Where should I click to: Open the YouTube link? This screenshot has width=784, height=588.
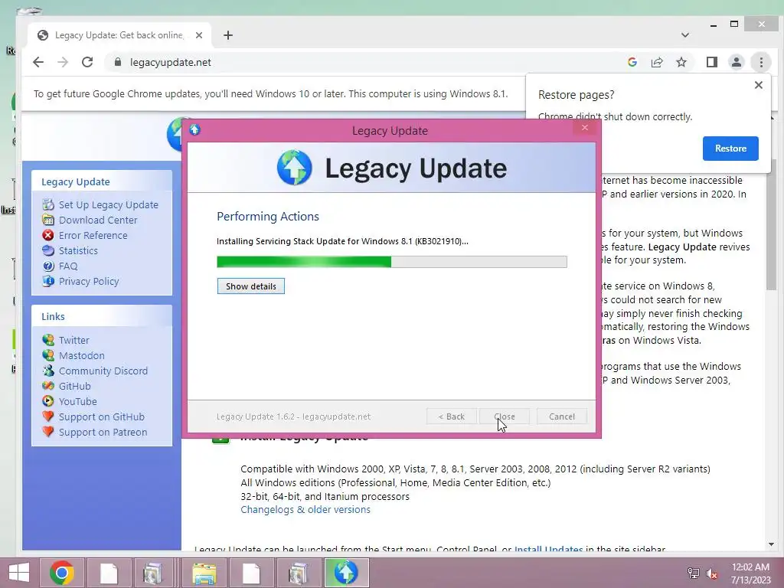77,401
